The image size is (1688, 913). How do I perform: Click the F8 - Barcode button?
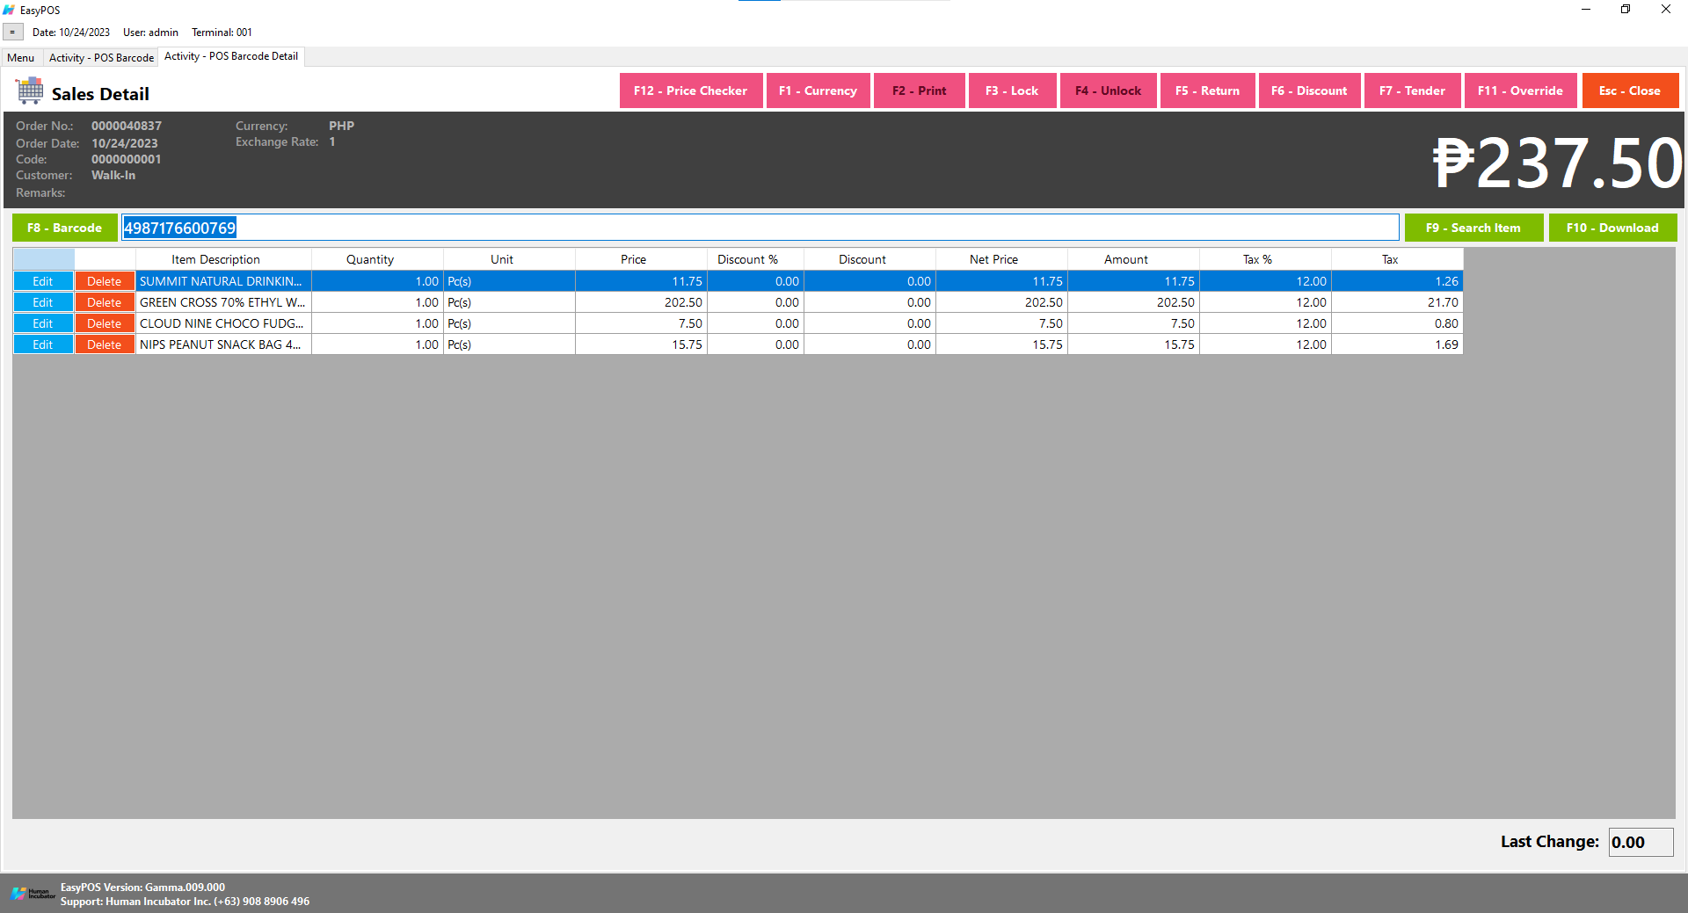point(64,228)
